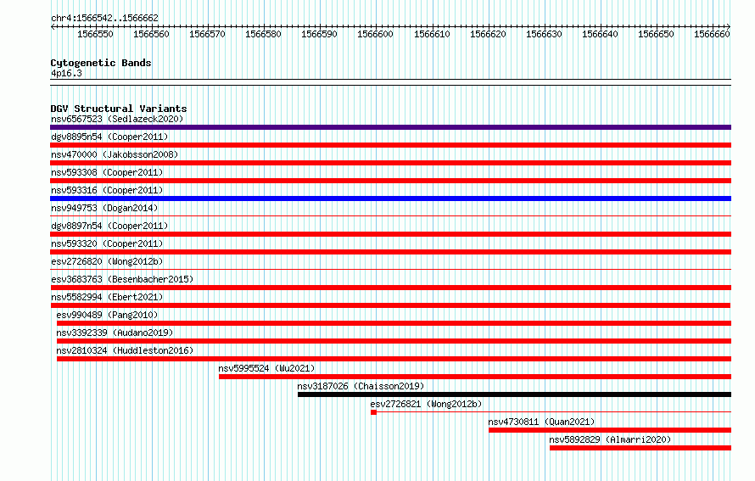
Task: Select the dark purple nsv6567523 variant bar
Action: [x=390, y=127]
